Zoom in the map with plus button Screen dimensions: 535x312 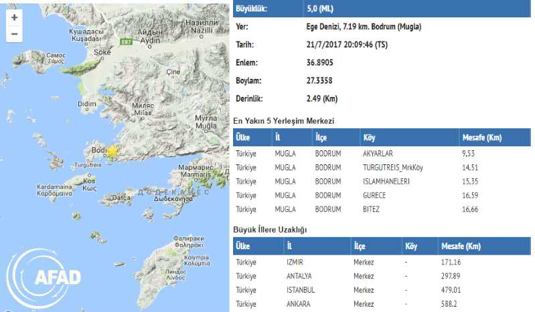(14, 18)
